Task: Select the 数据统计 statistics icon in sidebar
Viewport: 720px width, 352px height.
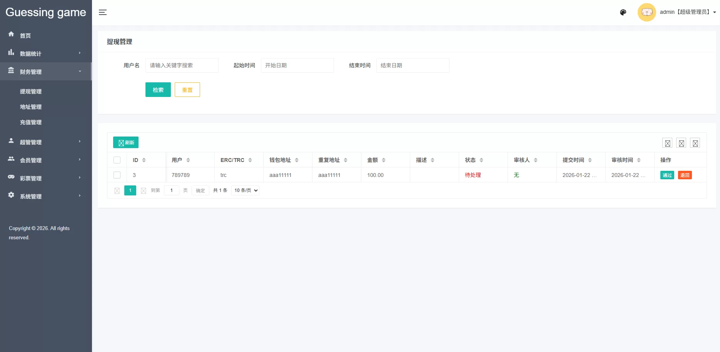Action: [11, 53]
